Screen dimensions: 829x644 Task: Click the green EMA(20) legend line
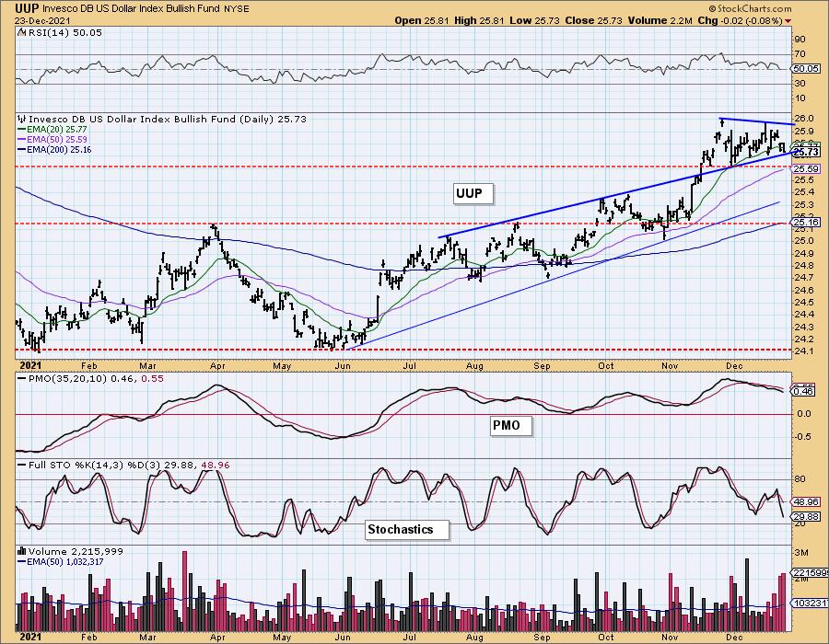click(22, 130)
